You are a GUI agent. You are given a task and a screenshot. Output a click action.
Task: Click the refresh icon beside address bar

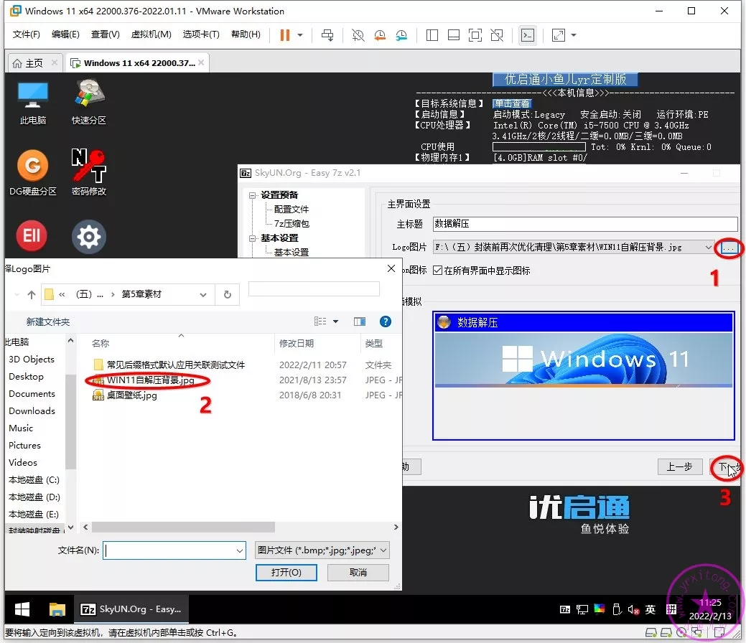227,294
